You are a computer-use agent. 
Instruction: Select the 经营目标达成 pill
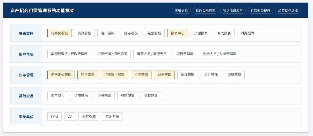pyautogui.click(x=288, y=10)
